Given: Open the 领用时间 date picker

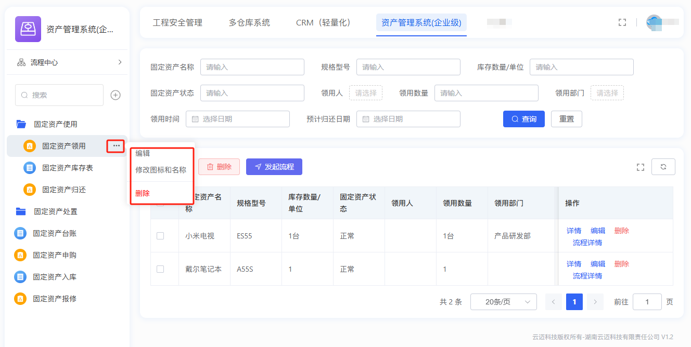Looking at the screenshot, I should pyautogui.click(x=237, y=119).
